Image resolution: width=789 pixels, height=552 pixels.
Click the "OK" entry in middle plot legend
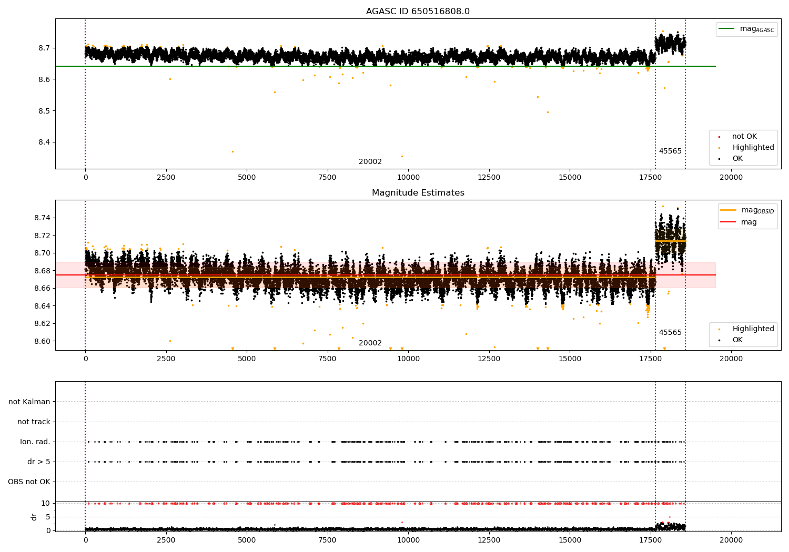pos(737,340)
